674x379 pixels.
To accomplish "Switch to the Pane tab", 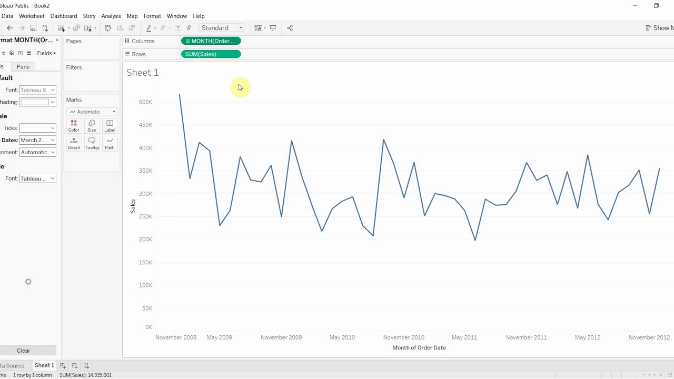I will point(23,66).
